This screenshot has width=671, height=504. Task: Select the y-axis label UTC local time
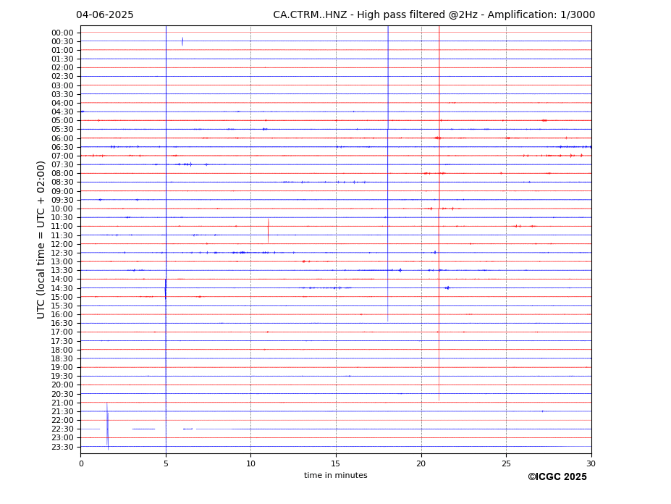coord(41,240)
